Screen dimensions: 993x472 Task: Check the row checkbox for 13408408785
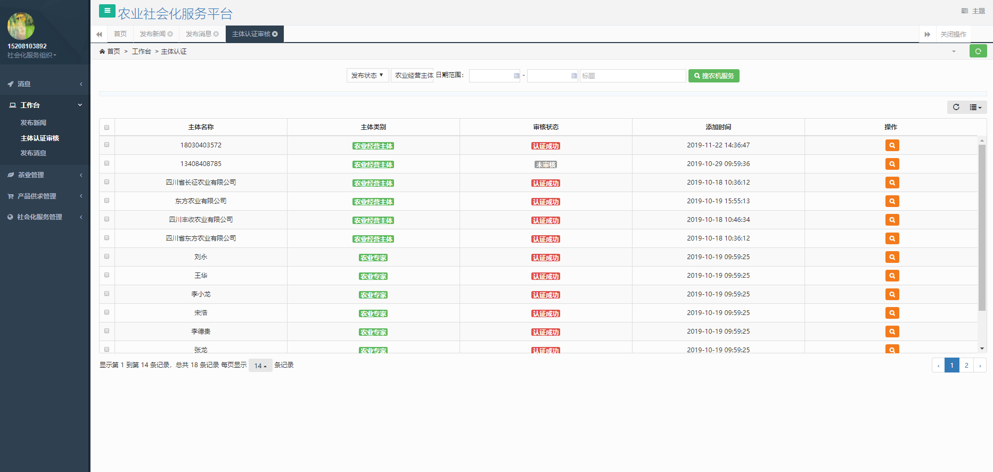coord(107,163)
